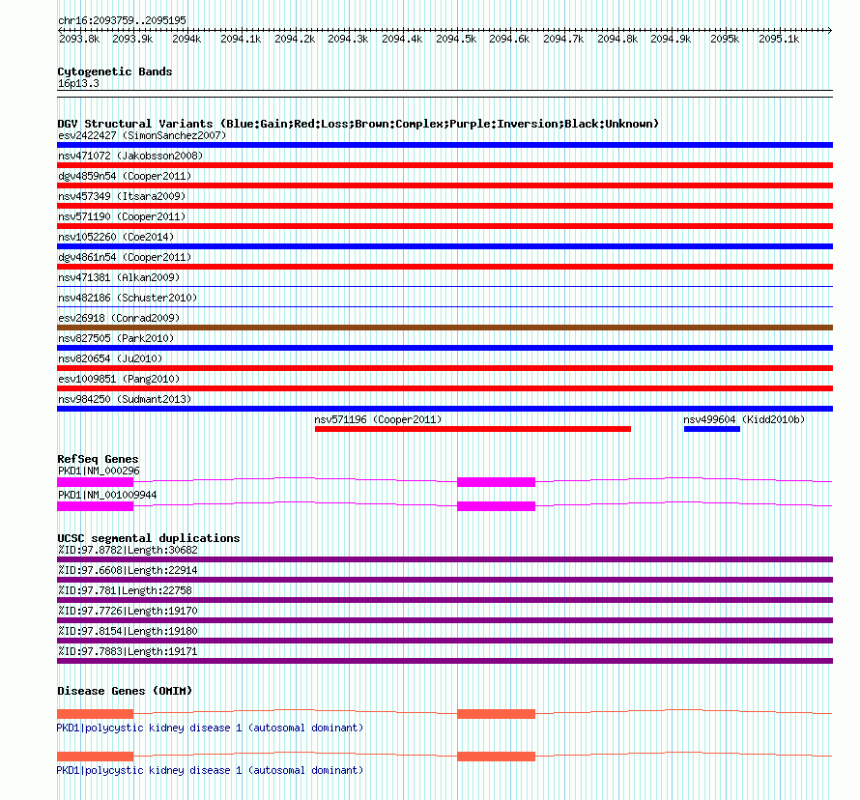Click the middle orange OMIM exon, lower row
Viewport: 860px width, 800px height.
pyautogui.click(x=497, y=757)
